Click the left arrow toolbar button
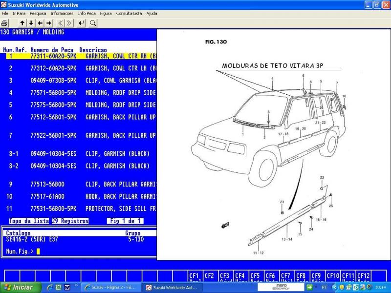This screenshot has height=293, width=391. pyautogui.click(x=40, y=23)
